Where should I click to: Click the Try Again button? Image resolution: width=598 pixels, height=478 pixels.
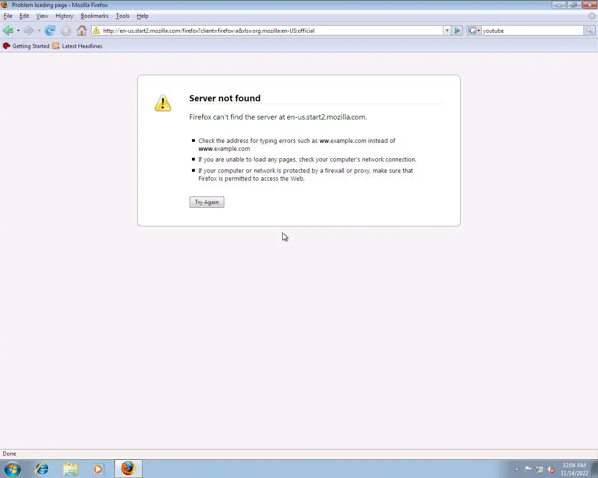pos(207,202)
